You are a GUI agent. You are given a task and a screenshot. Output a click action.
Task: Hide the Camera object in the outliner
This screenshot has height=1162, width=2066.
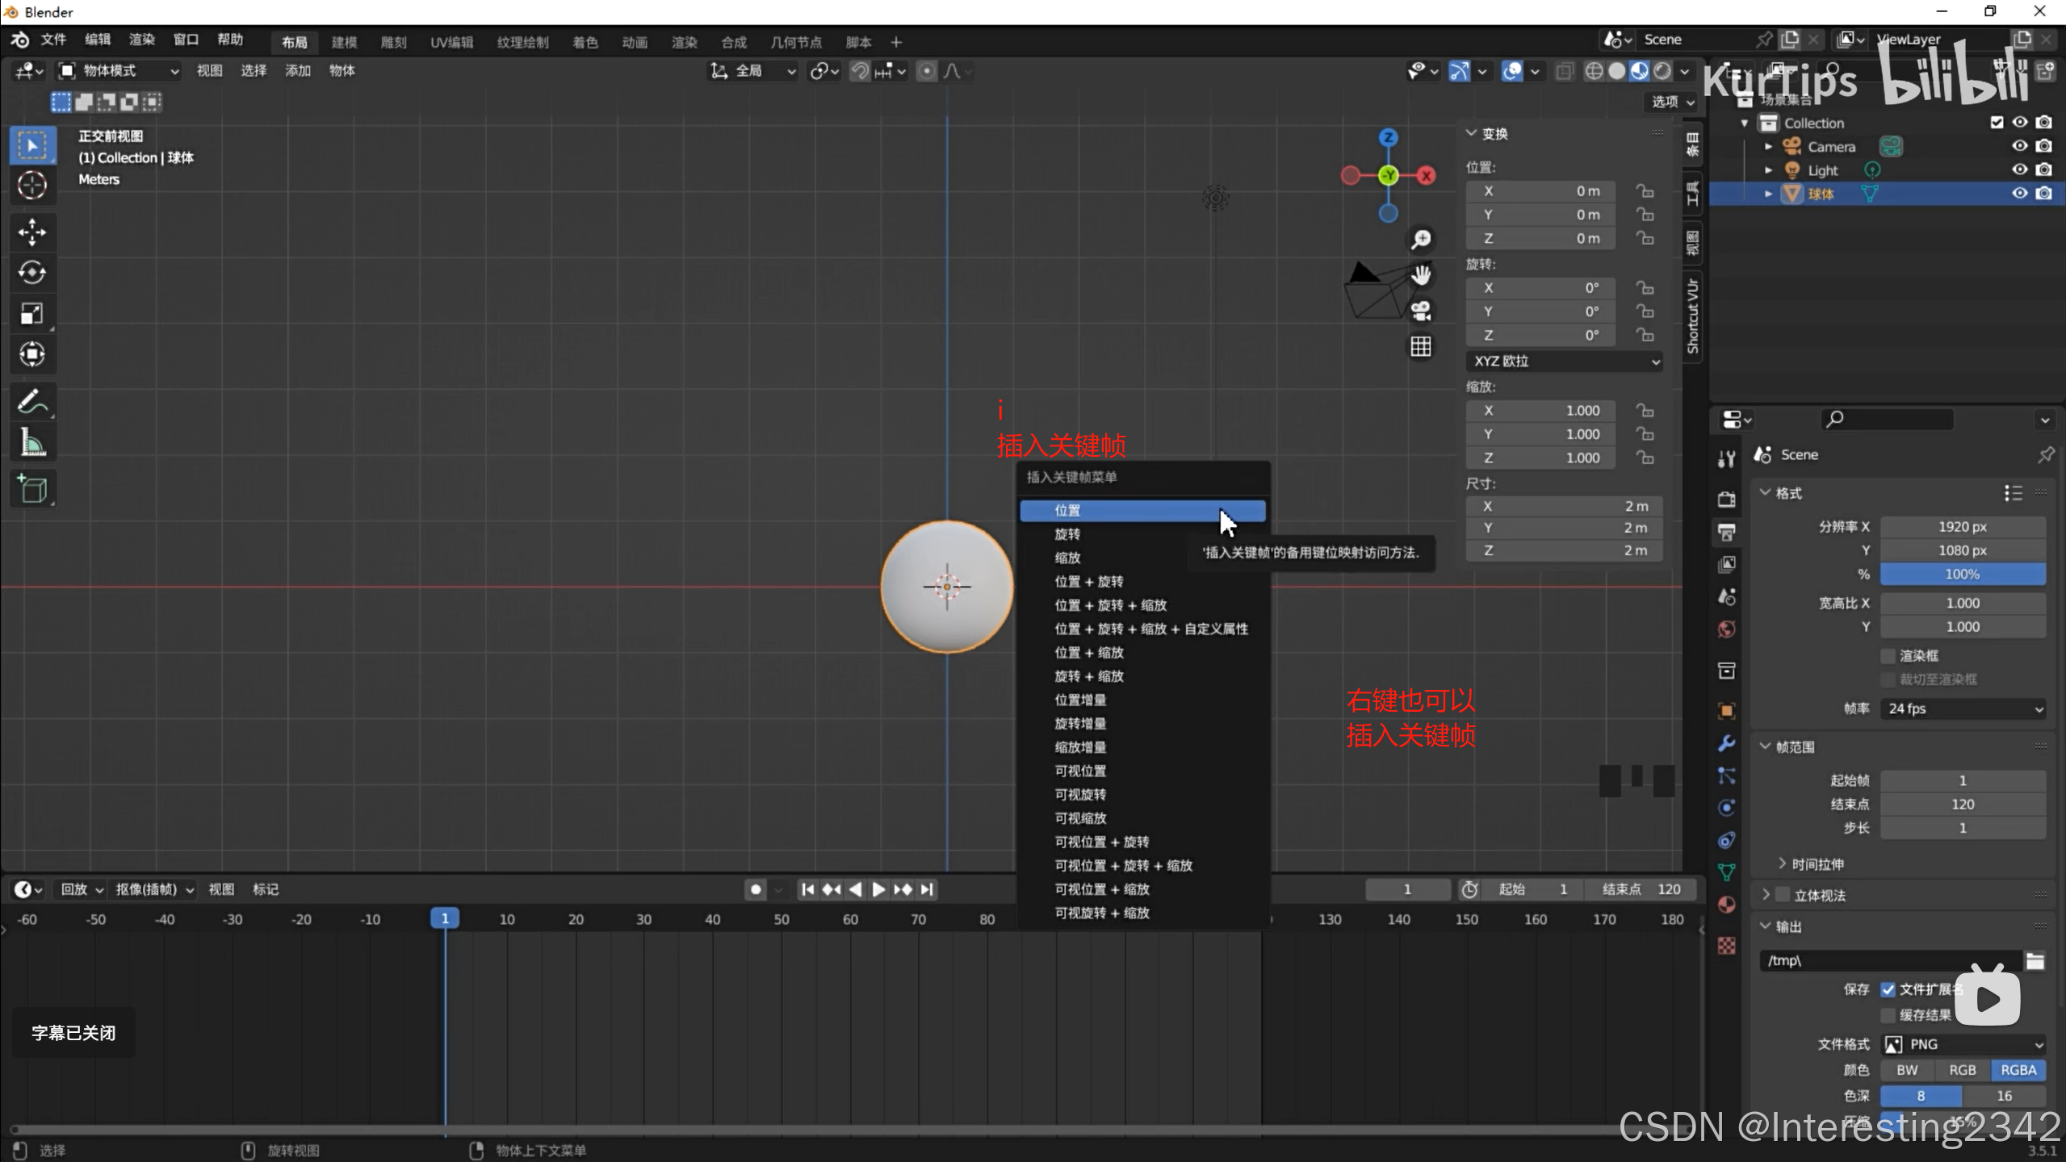[2019, 146]
